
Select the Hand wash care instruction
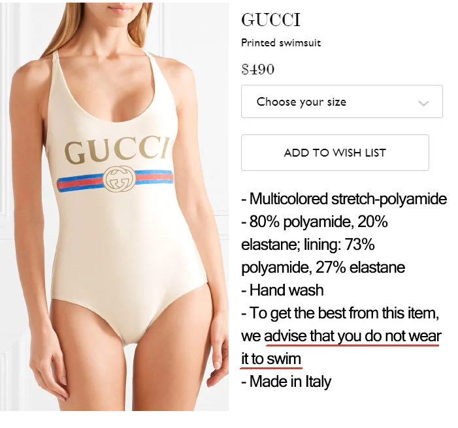tap(282, 290)
